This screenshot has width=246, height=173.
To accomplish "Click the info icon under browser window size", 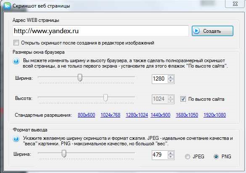I will tap(16, 61).
